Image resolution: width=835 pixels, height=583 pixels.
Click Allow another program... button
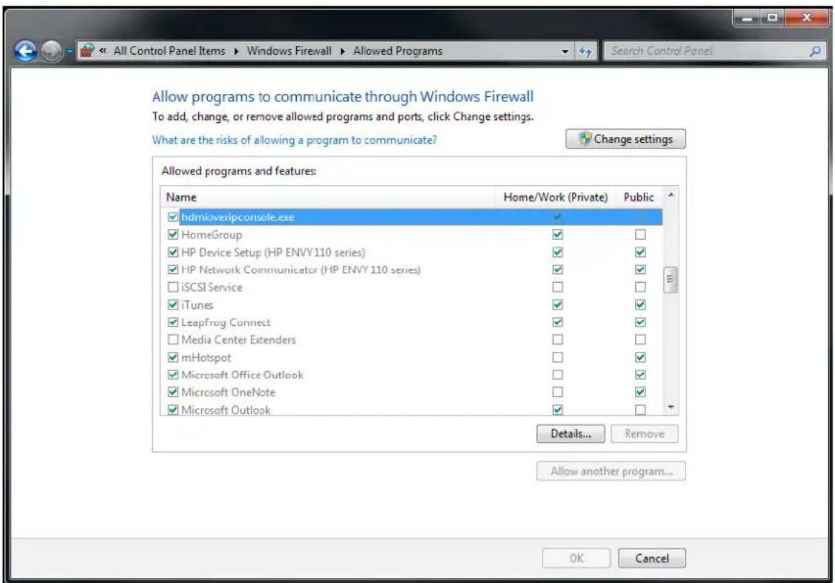[611, 471]
